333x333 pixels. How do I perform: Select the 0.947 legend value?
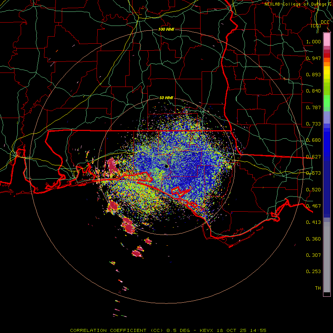point(313,58)
